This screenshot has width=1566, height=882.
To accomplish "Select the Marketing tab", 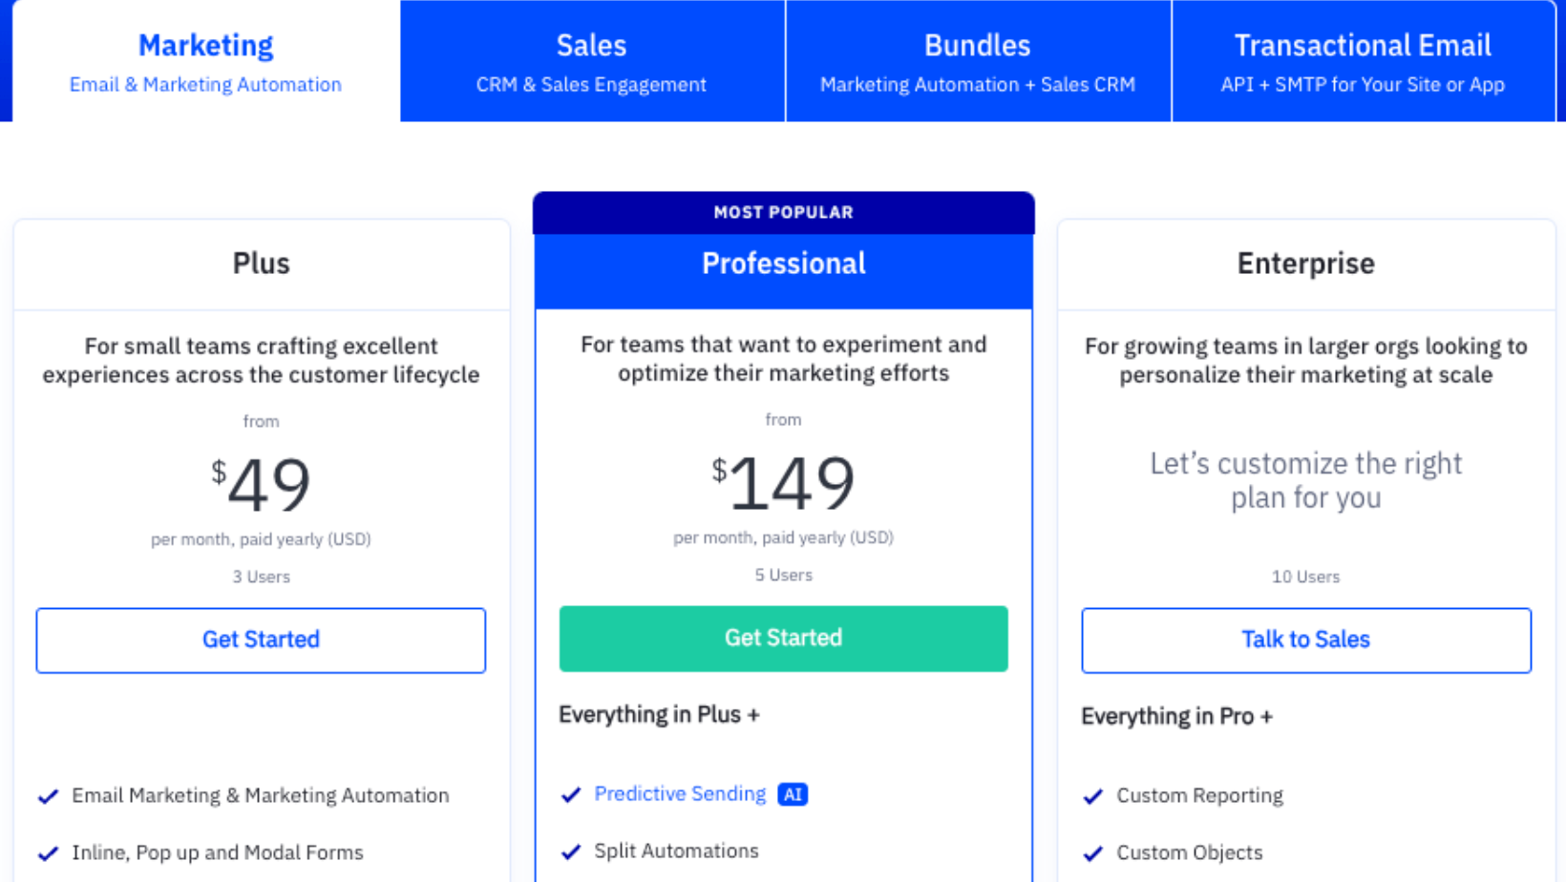I will click(205, 61).
